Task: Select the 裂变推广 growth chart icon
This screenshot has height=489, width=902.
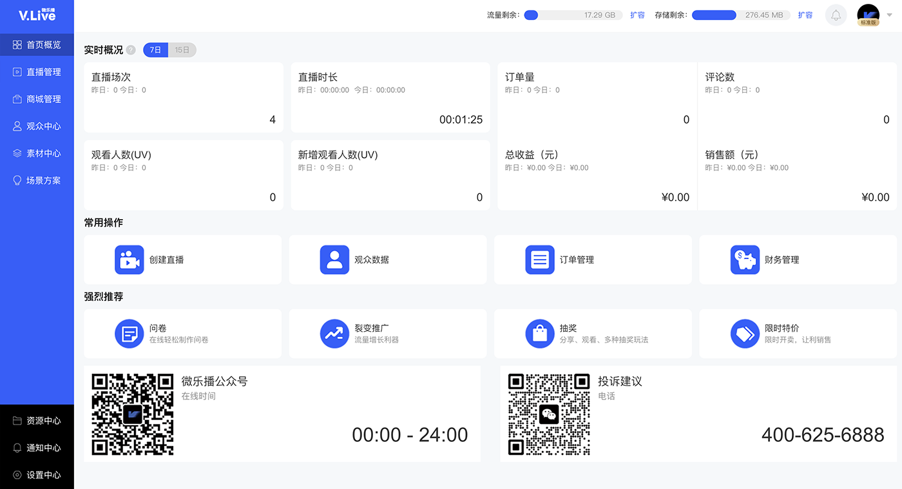Action: [x=334, y=334]
